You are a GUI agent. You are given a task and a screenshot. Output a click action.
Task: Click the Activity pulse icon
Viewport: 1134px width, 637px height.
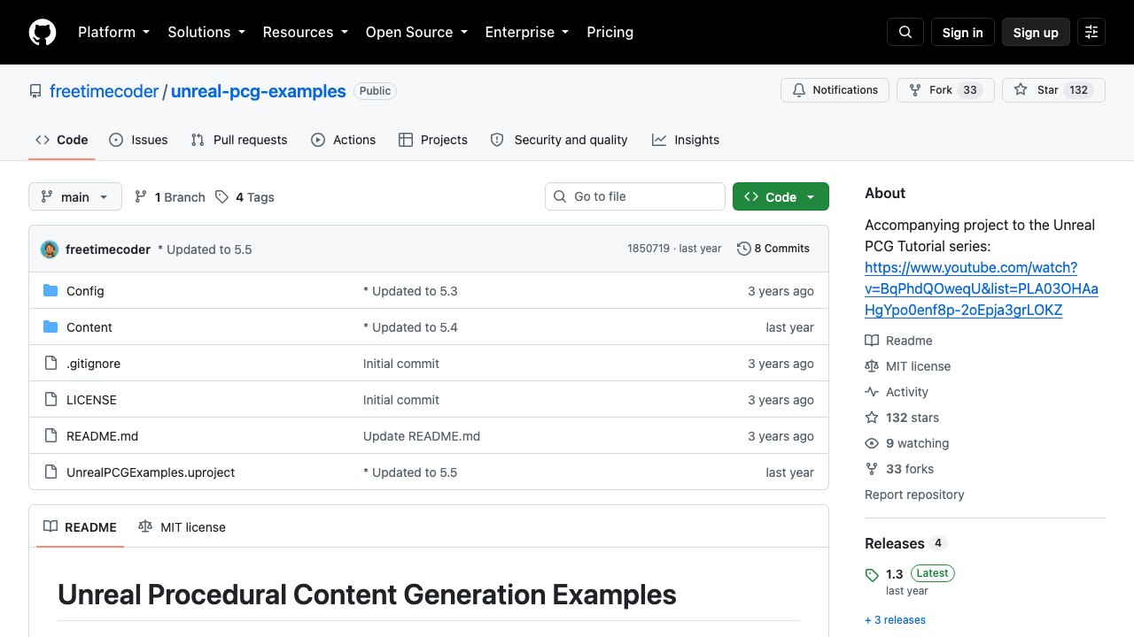pyautogui.click(x=872, y=392)
